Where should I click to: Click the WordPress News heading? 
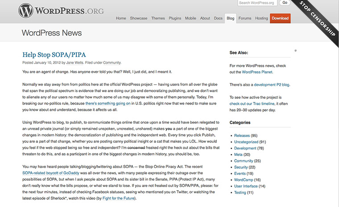coord(52,33)
